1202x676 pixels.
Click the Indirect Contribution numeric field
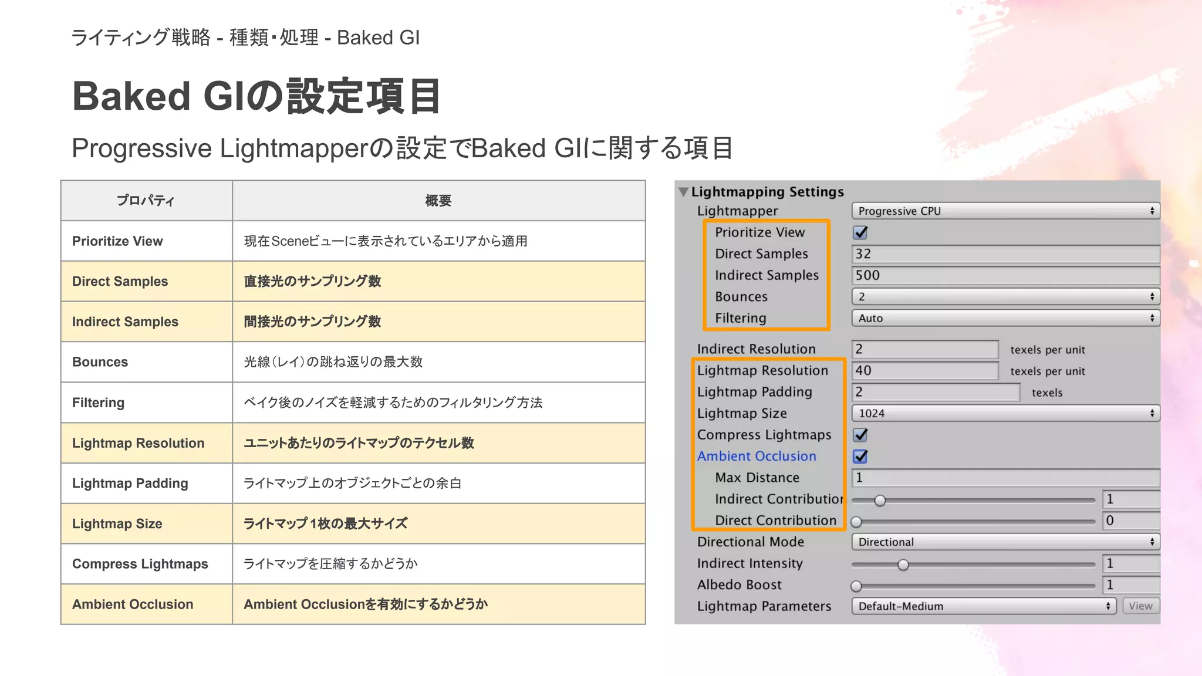tap(1131, 499)
